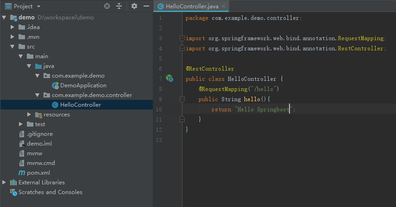Expand the .idea folder
Image resolution: width=396 pixels, height=207 pixels.
pyautogui.click(x=12, y=27)
